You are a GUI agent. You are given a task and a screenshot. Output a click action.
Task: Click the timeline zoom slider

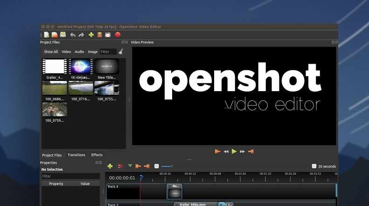click(x=167, y=166)
